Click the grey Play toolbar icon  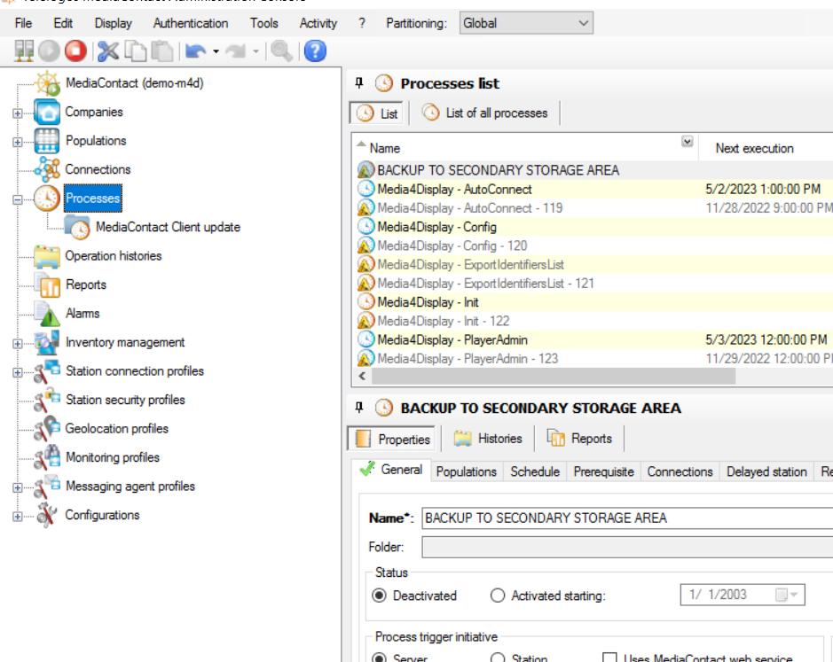(x=49, y=51)
